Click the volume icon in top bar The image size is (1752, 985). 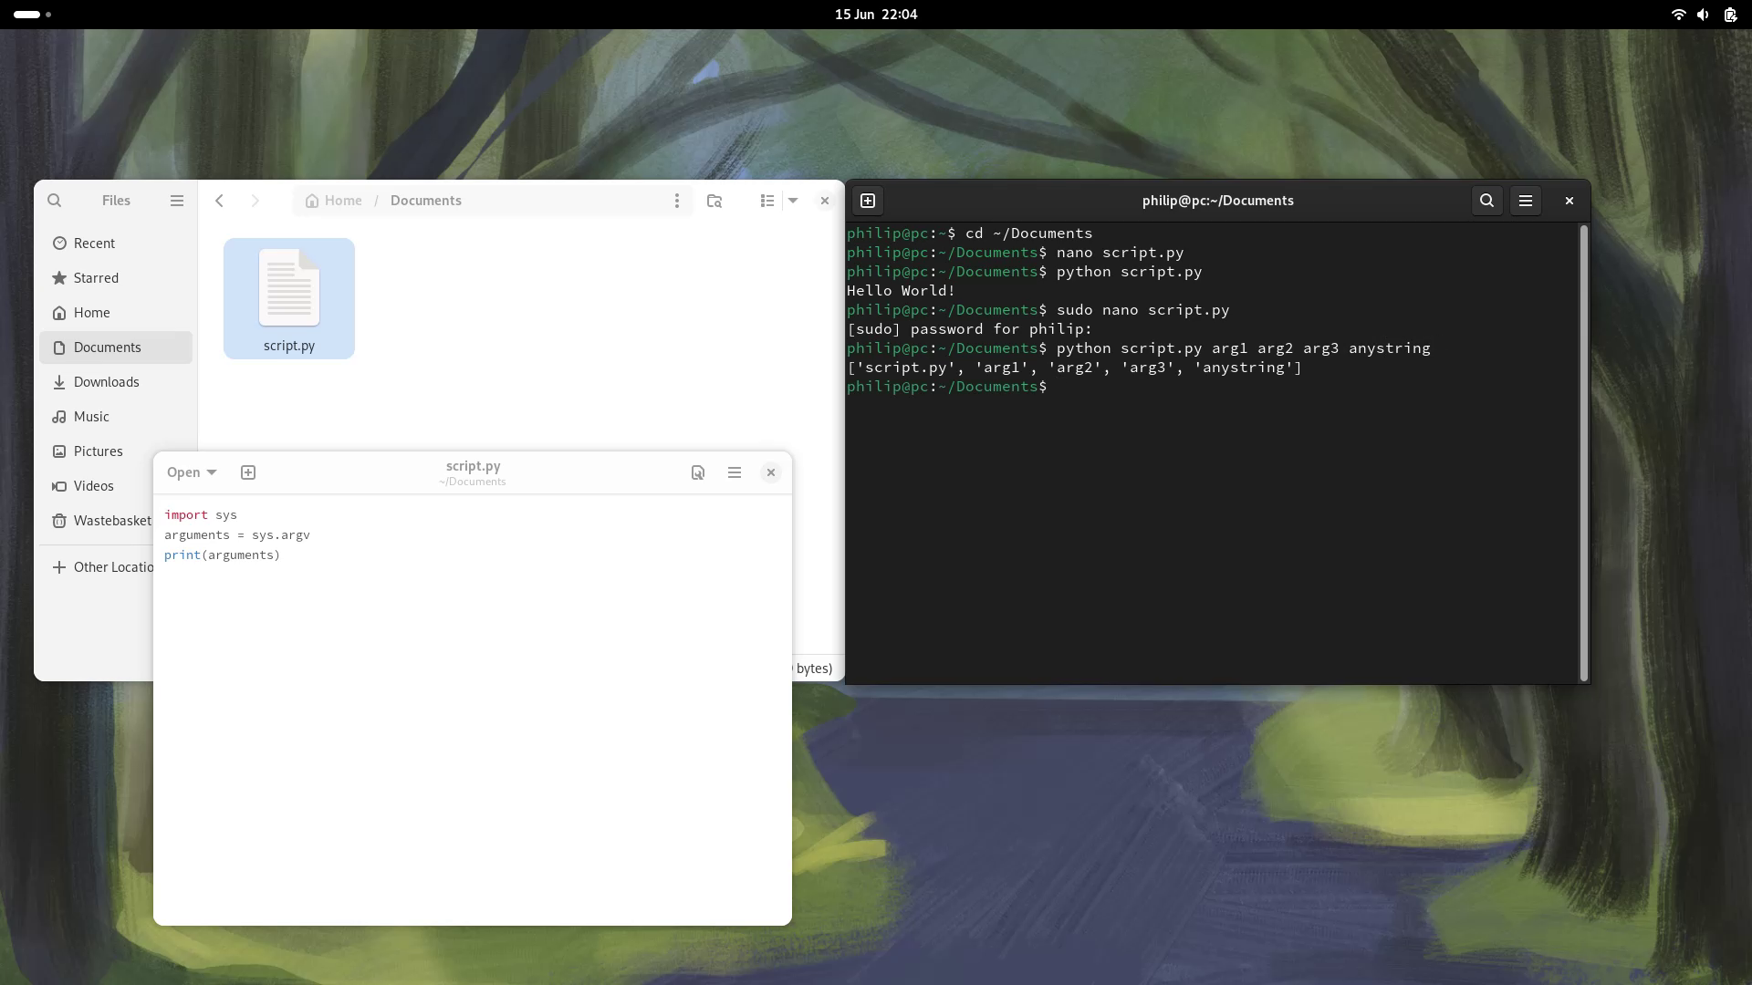(1703, 15)
